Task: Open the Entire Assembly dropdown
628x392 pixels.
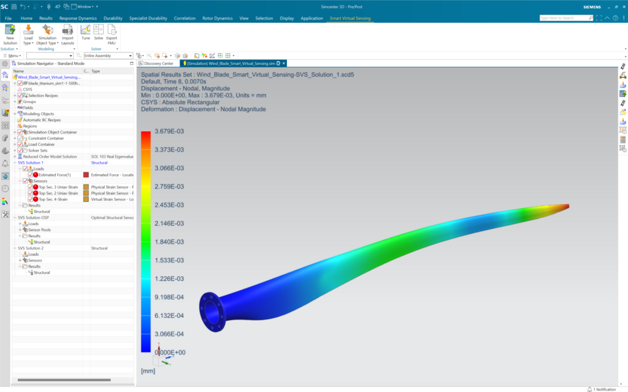Action: pyautogui.click(x=131, y=55)
